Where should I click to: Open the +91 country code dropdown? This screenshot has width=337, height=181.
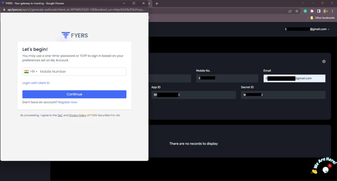pos(34,72)
